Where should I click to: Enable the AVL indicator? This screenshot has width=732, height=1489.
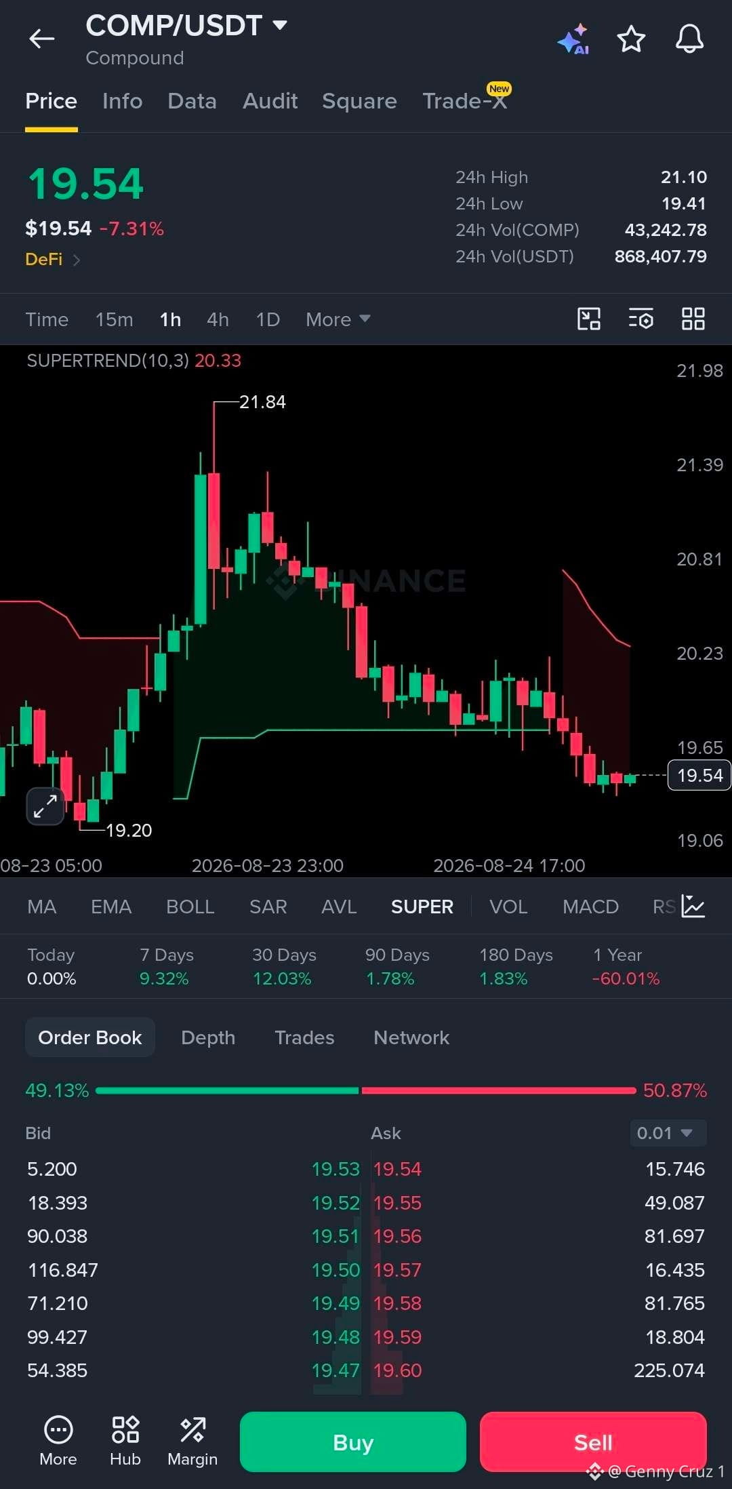pos(339,907)
